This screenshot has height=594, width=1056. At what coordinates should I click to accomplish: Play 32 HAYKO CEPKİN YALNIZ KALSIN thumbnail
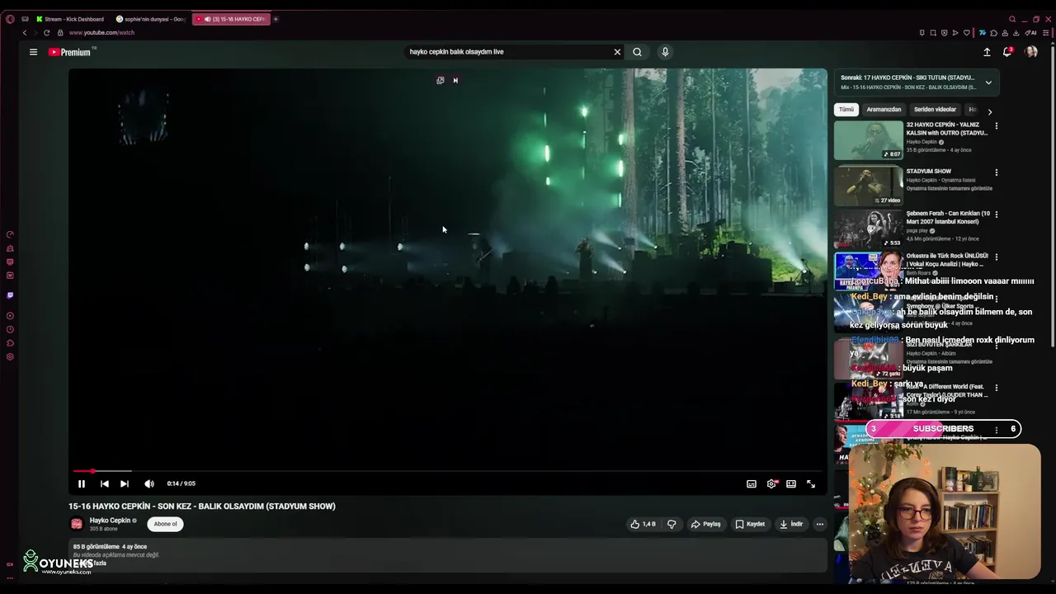point(868,140)
